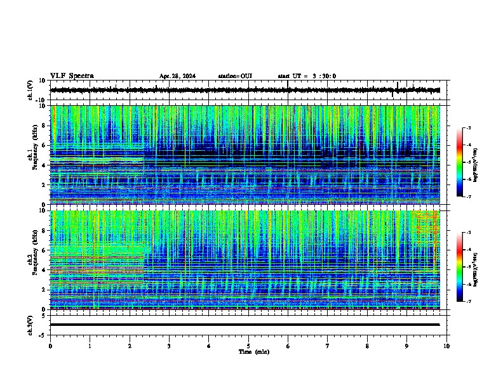Click the "-3" label on ch.1 color bar
503x388 pixels.
click(x=469, y=127)
